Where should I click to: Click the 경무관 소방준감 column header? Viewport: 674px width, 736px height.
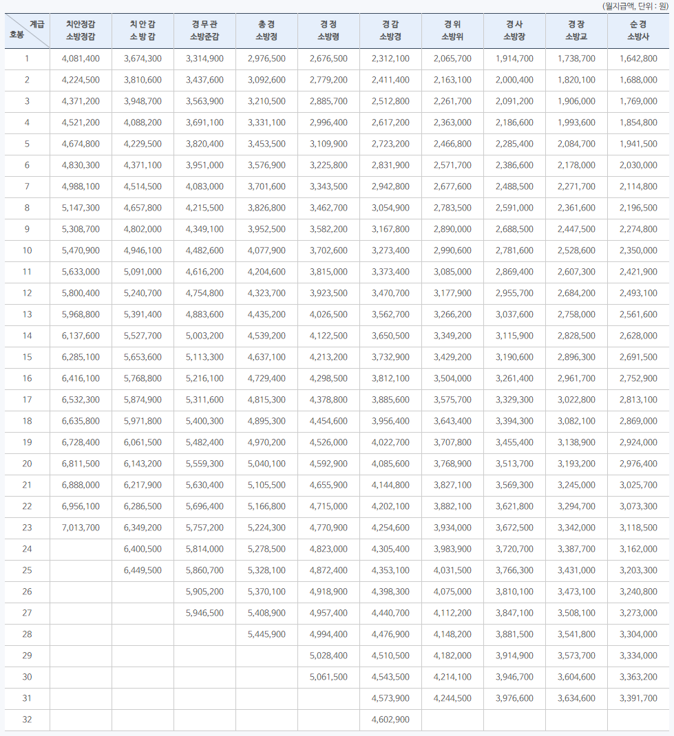click(204, 30)
